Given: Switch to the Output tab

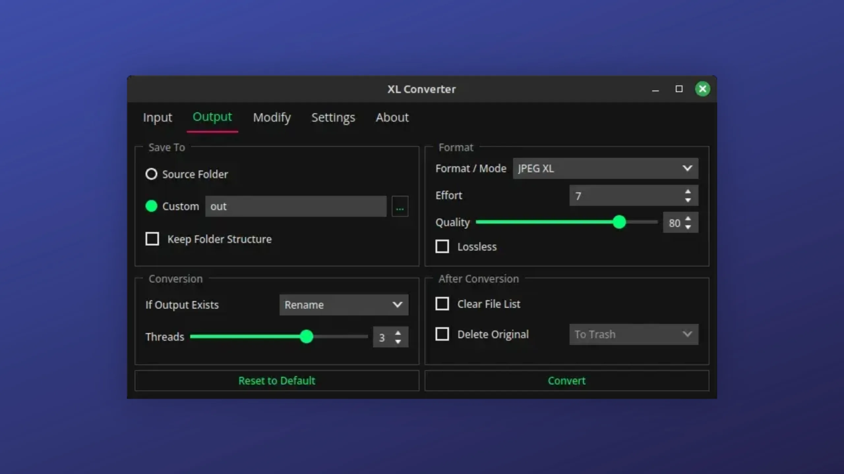Looking at the screenshot, I should pos(212,117).
